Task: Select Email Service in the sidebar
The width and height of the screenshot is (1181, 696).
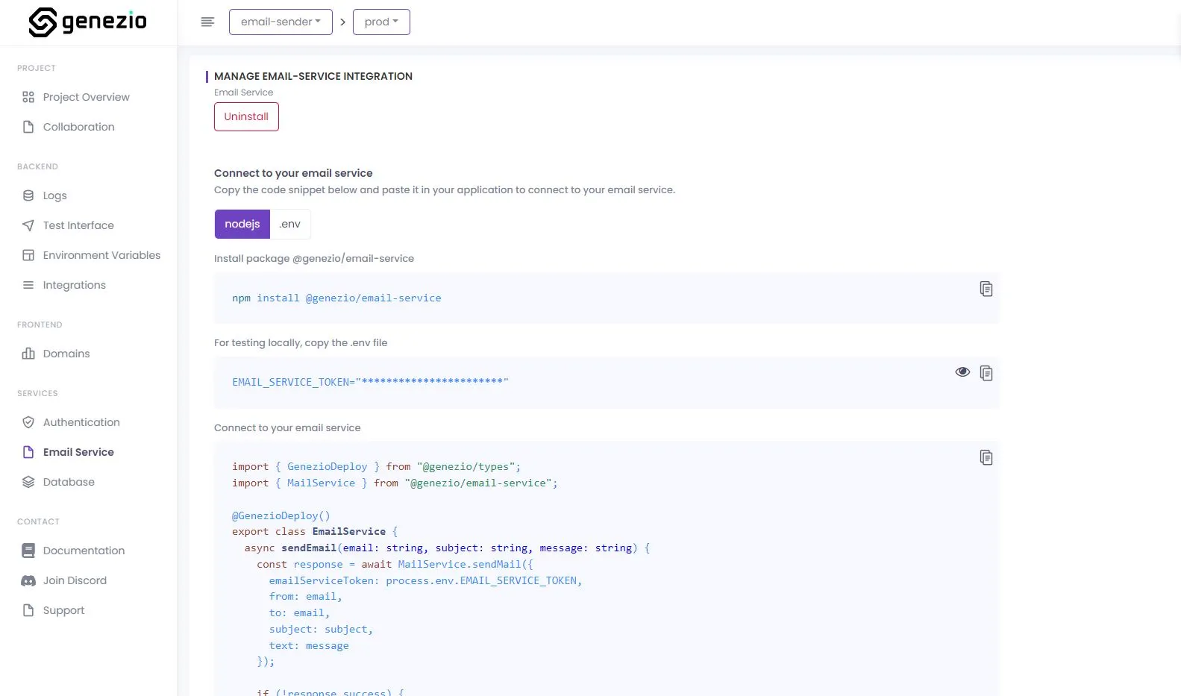Action: coord(78,452)
